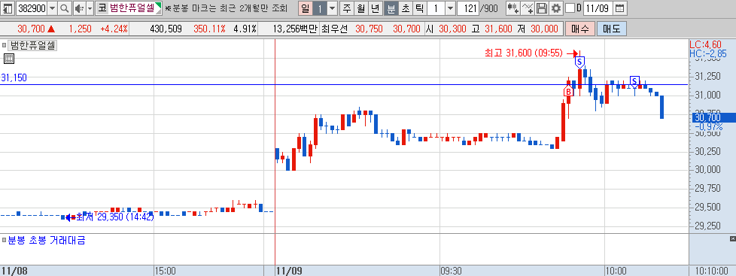This screenshot has height=276, width=736.
Task: Click the volume value 430,509
Action: pyautogui.click(x=166, y=29)
